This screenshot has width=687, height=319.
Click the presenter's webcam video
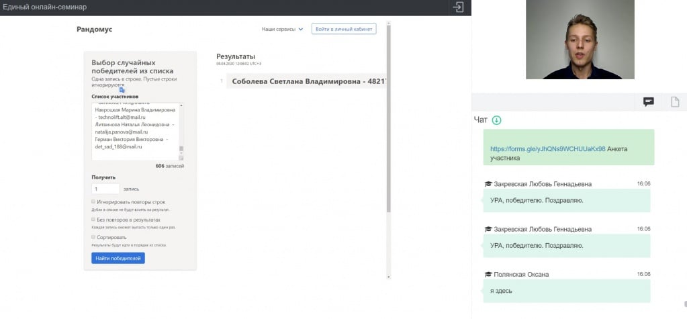pos(579,40)
